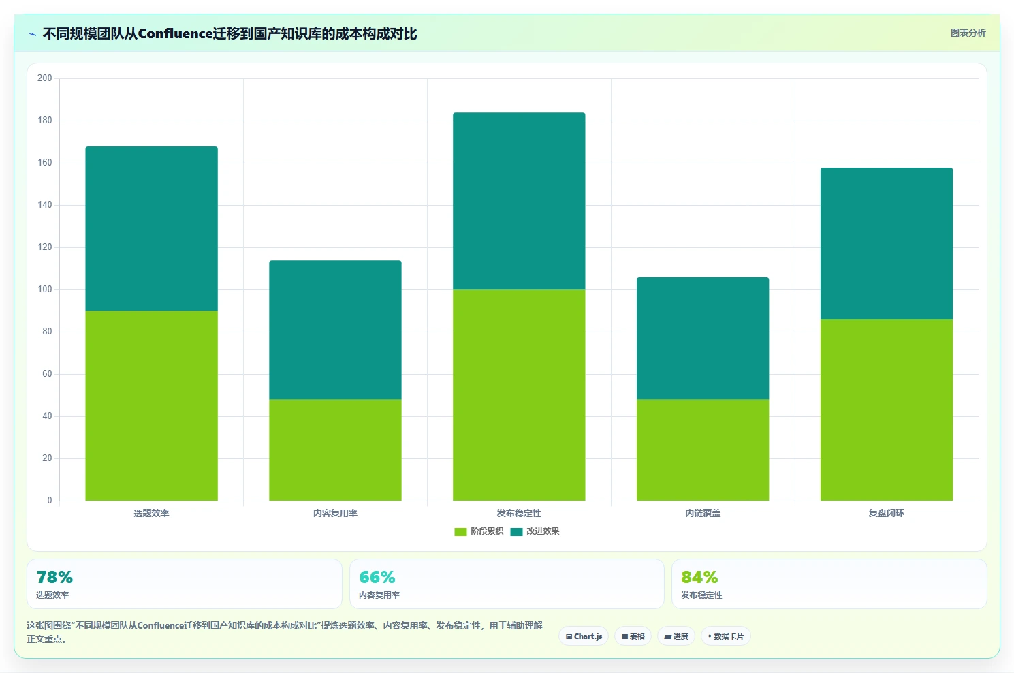Image resolution: width=1014 pixels, height=673 pixels.
Task: Click the blue icon before the chart title
Action: pyautogui.click(x=32, y=34)
